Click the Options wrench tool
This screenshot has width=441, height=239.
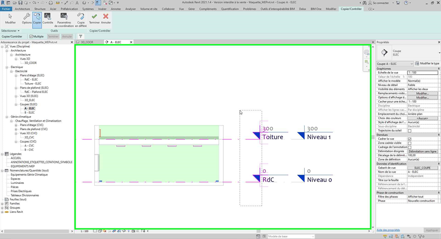tap(27, 19)
